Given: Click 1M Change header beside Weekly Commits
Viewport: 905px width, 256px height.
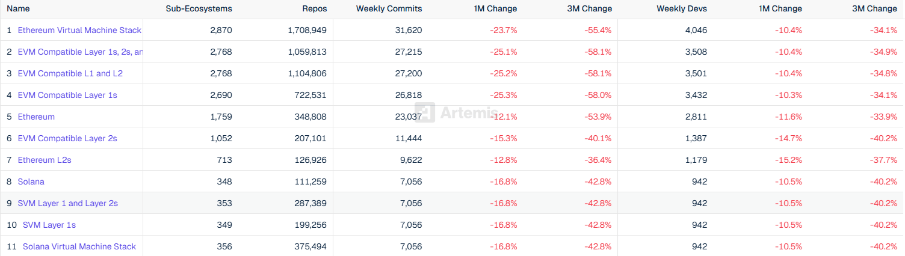Looking at the screenshot, I should [x=495, y=9].
